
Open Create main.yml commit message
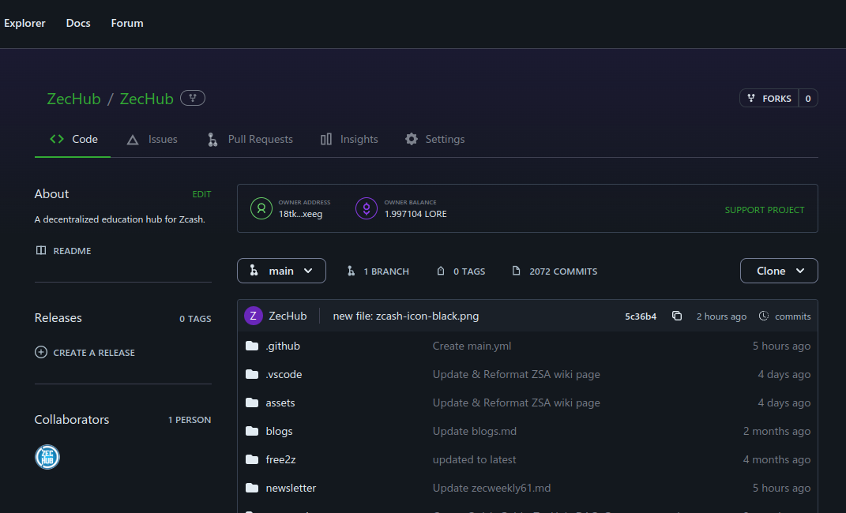pos(472,346)
